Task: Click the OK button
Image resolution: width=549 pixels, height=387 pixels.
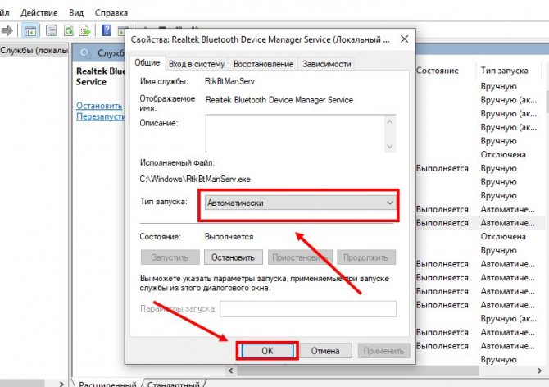Action: [267, 351]
